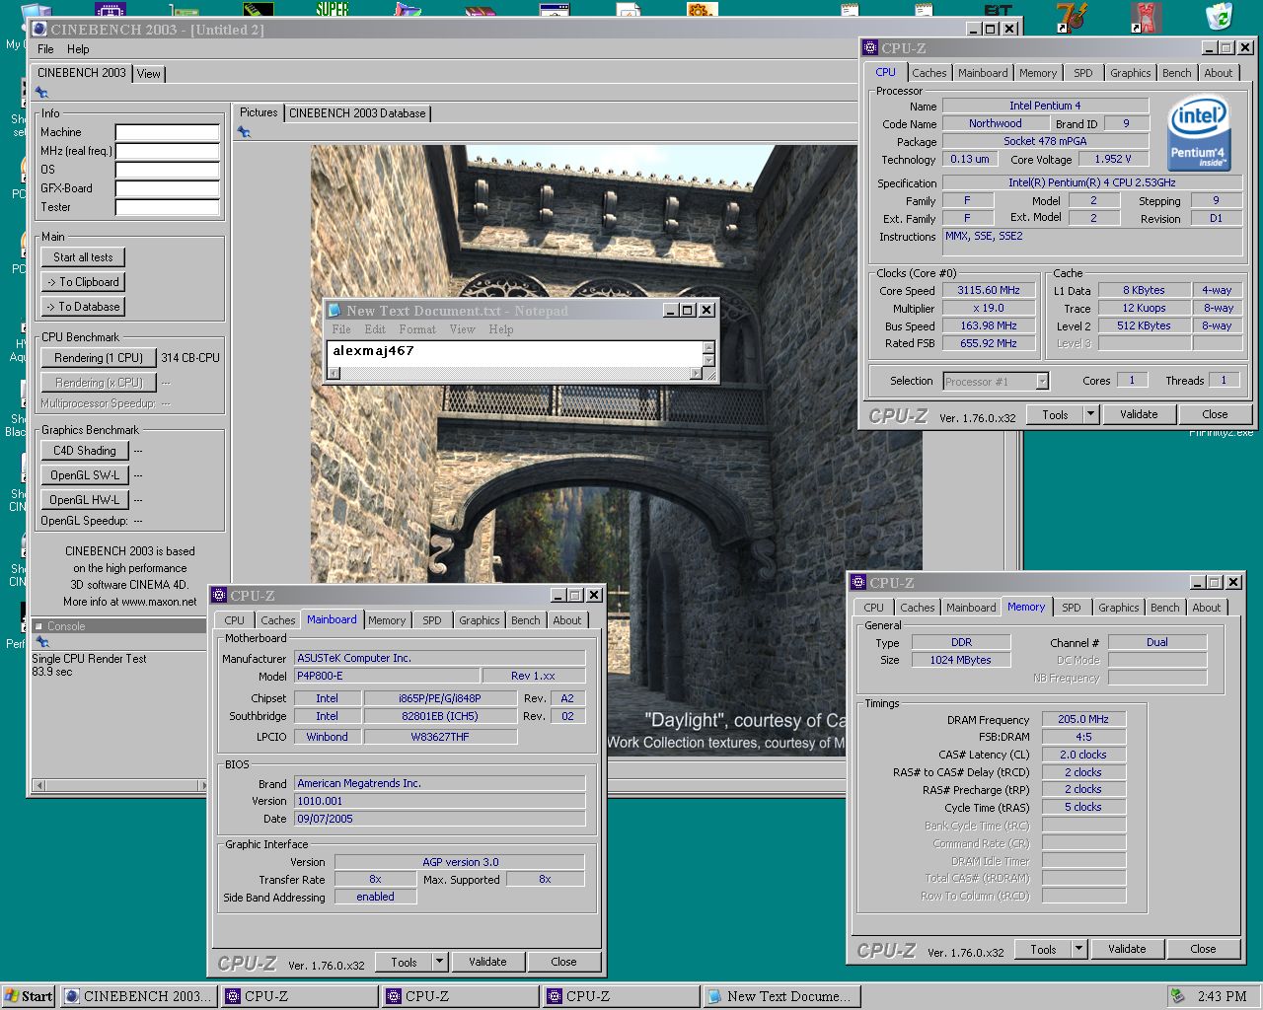Click the BIOS date 09/07/2005
The image size is (1263, 1010).
tap(440, 819)
